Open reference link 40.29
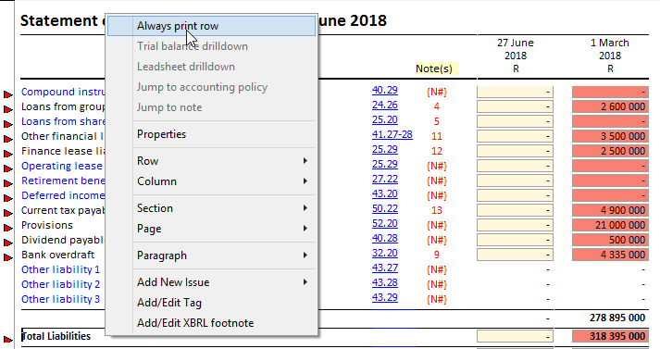Viewport: 660px width, 349px height. (385, 90)
